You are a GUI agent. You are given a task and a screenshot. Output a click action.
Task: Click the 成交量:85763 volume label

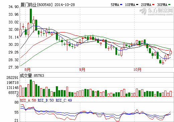click(x=32, y=76)
